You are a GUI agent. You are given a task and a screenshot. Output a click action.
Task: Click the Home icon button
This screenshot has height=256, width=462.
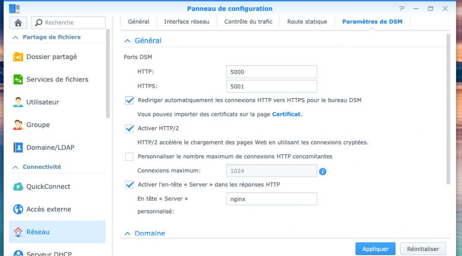18,23
